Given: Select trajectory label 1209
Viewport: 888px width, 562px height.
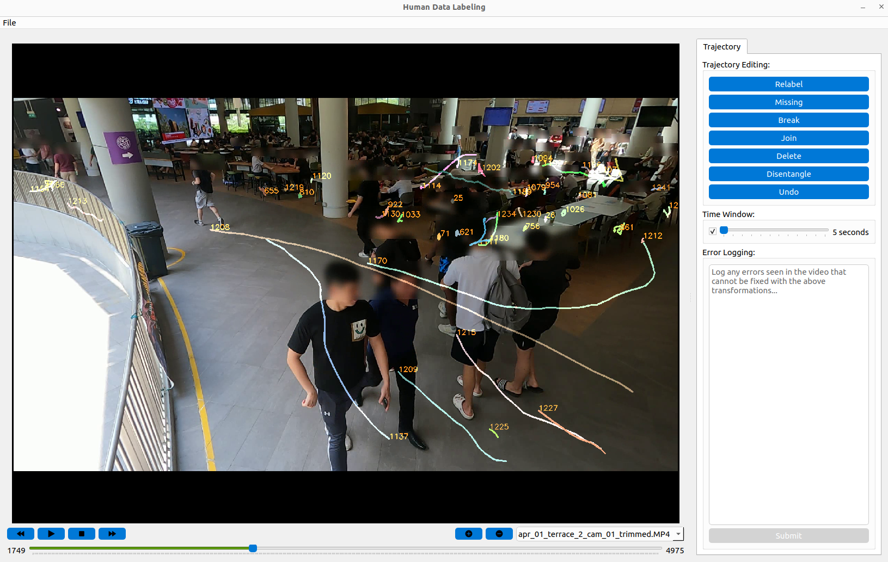Looking at the screenshot, I should point(408,369).
